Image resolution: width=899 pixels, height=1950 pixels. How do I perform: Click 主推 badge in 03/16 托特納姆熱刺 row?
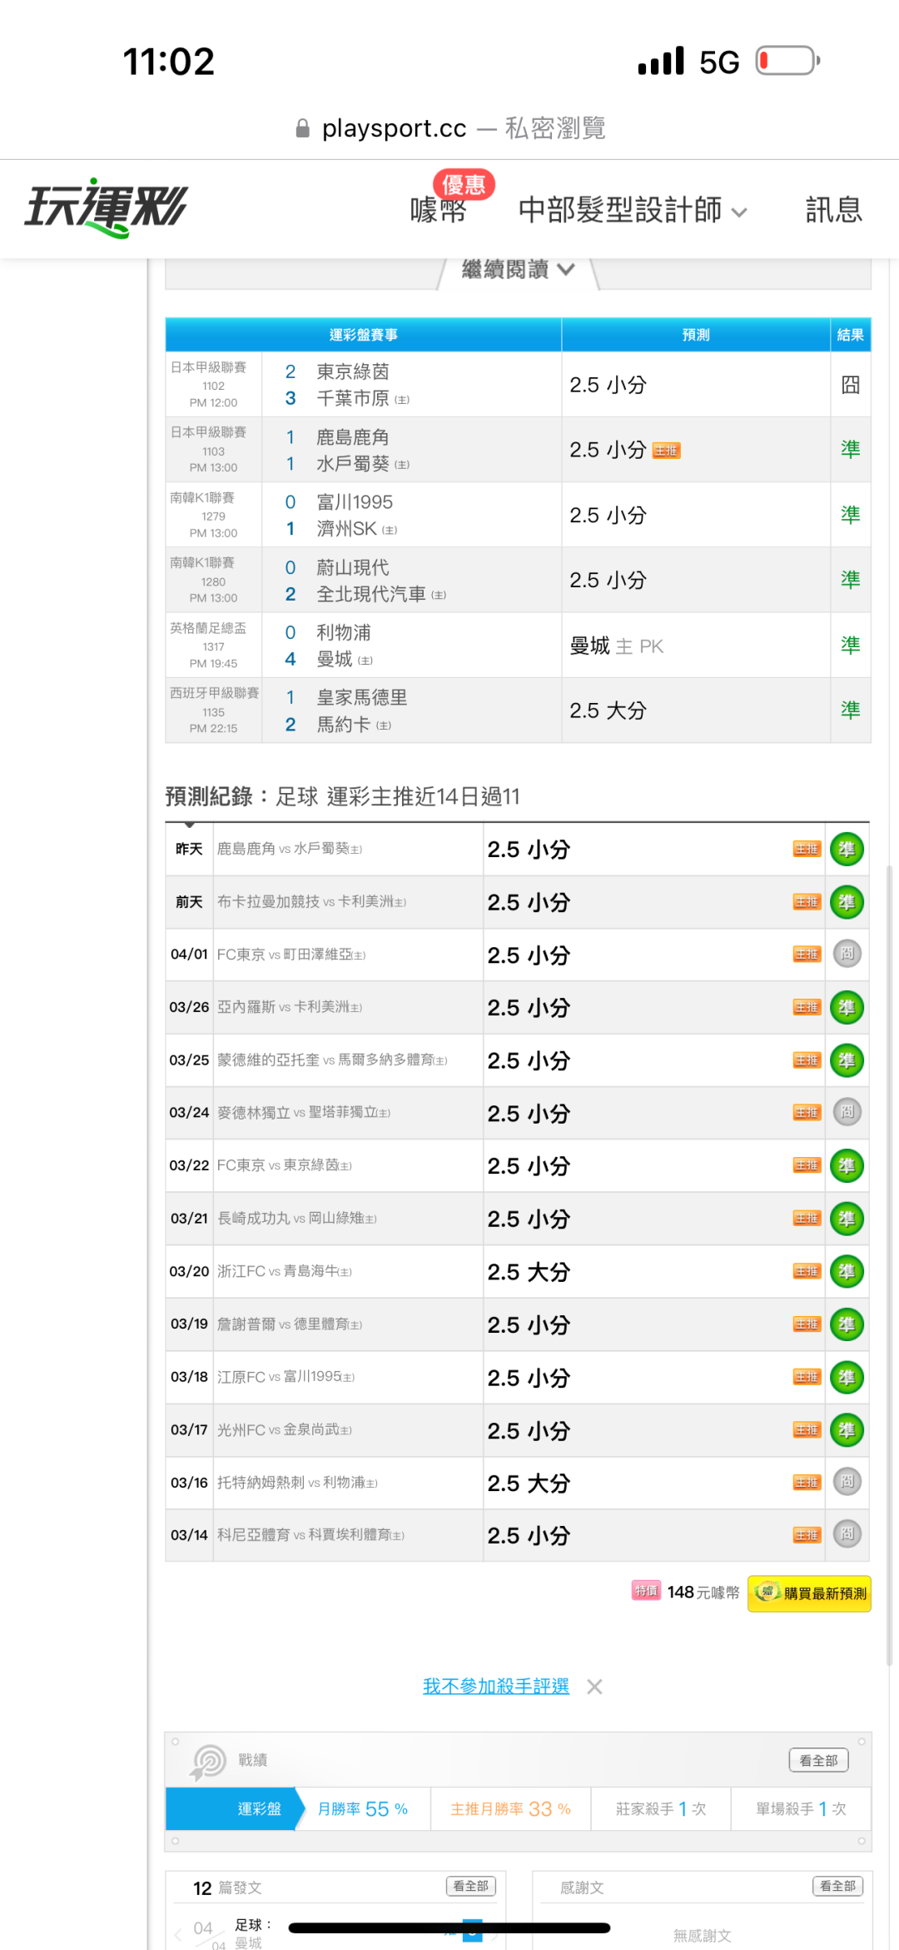point(807,1483)
